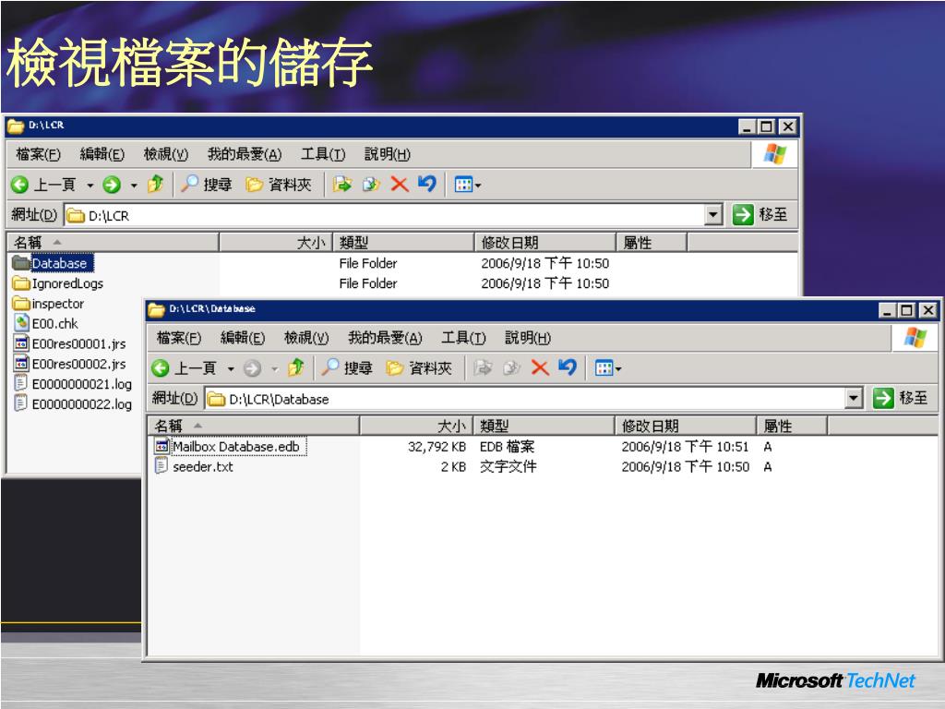Open 工具(T) menu in D:\LCR window
Viewport: 945px width, 709px height.
[323, 154]
